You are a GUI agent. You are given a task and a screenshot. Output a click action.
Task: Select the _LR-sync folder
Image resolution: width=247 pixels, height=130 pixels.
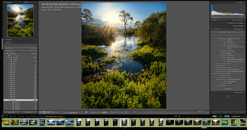tap(21, 61)
